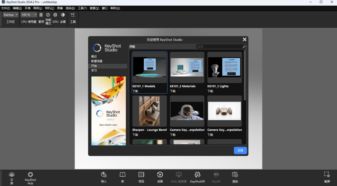Select the Sharpen - Lounge Bench thumbnail
Screen dimensions: 337x186
click(149, 111)
